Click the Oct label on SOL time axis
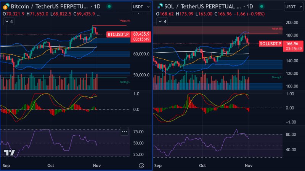Viewport: 305px width, 171px height. point(202,166)
